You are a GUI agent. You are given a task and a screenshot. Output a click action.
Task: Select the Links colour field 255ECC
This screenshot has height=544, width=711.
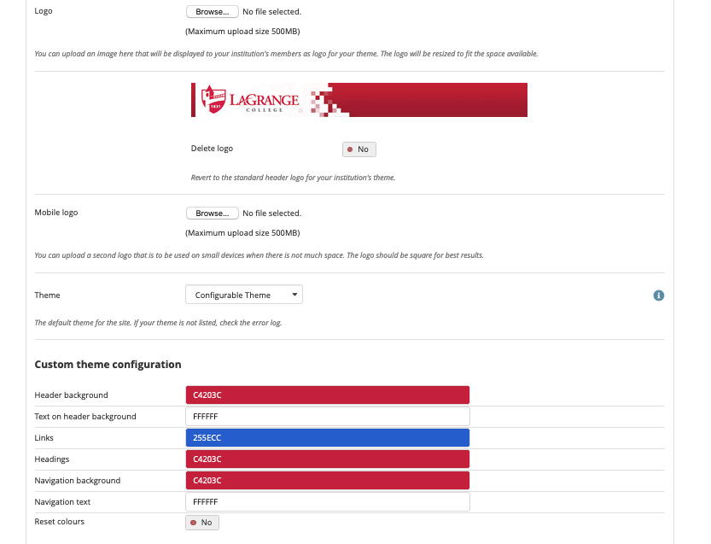[x=327, y=438]
